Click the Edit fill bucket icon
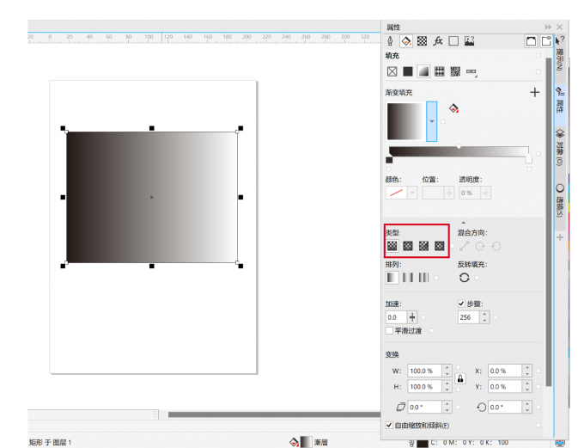Screen dimensions: 584x448 click(x=453, y=108)
